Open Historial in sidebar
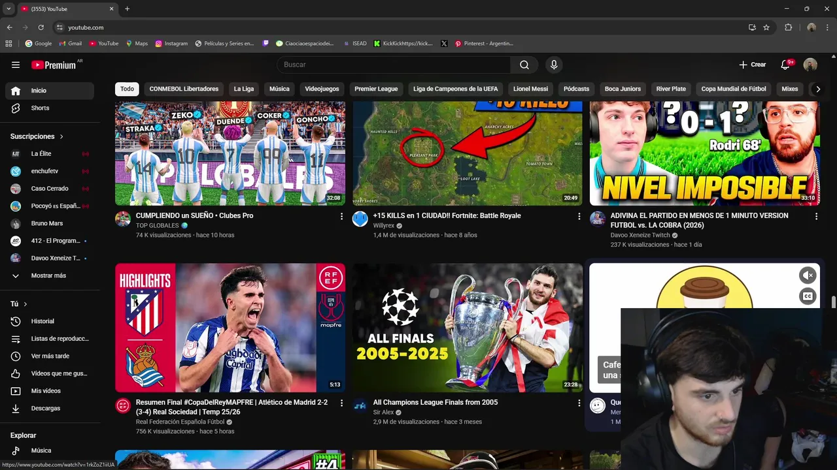The height and width of the screenshot is (470, 837). (50, 321)
